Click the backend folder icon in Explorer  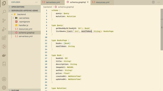click(15, 14)
